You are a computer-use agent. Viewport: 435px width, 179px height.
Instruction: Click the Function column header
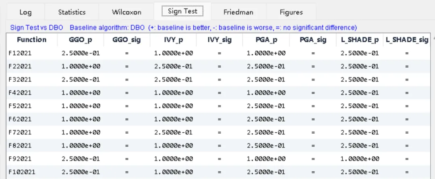tap(31, 40)
